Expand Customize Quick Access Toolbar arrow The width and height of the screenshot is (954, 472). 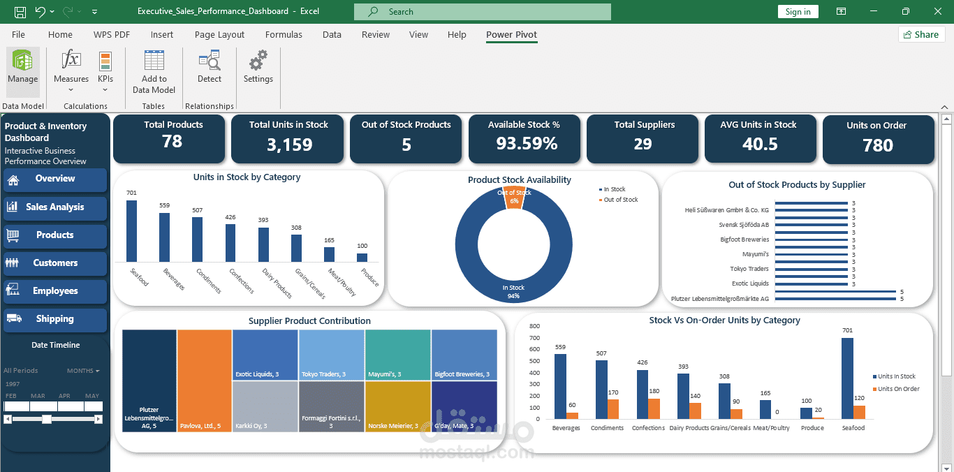pyautogui.click(x=94, y=12)
